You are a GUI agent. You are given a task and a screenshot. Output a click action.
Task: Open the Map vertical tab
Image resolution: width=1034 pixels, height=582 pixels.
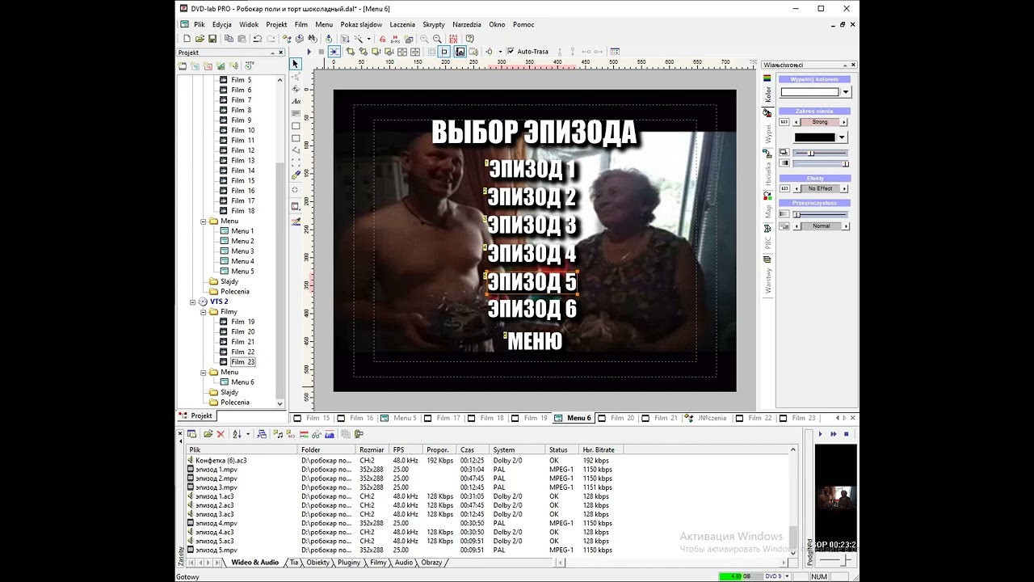767,206
